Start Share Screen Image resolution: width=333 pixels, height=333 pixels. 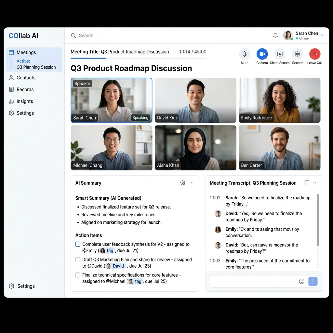point(280,54)
